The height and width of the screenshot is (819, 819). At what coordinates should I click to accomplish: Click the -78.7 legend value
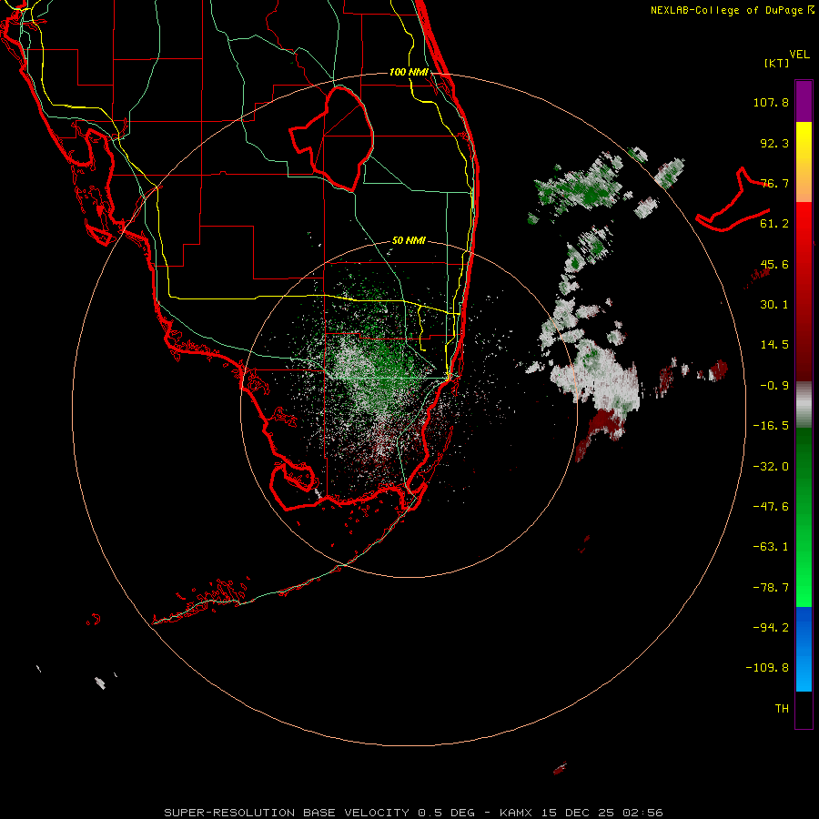(x=771, y=588)
